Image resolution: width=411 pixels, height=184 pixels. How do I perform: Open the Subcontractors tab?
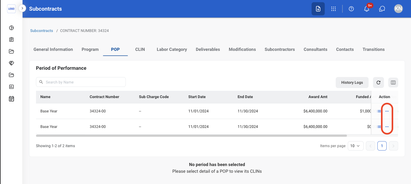pos(280,49)
